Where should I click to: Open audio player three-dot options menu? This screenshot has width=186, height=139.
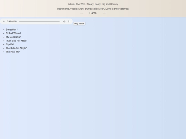tap(69, 21)
